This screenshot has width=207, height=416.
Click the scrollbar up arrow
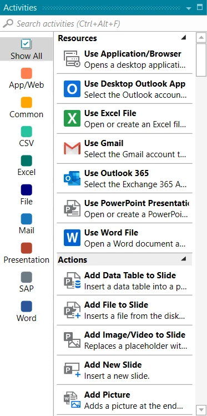[201, 38]
